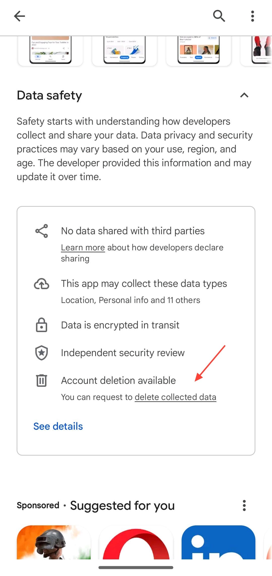Click the share icon beside 'No data shared'
272x576 pixels.
42,231
